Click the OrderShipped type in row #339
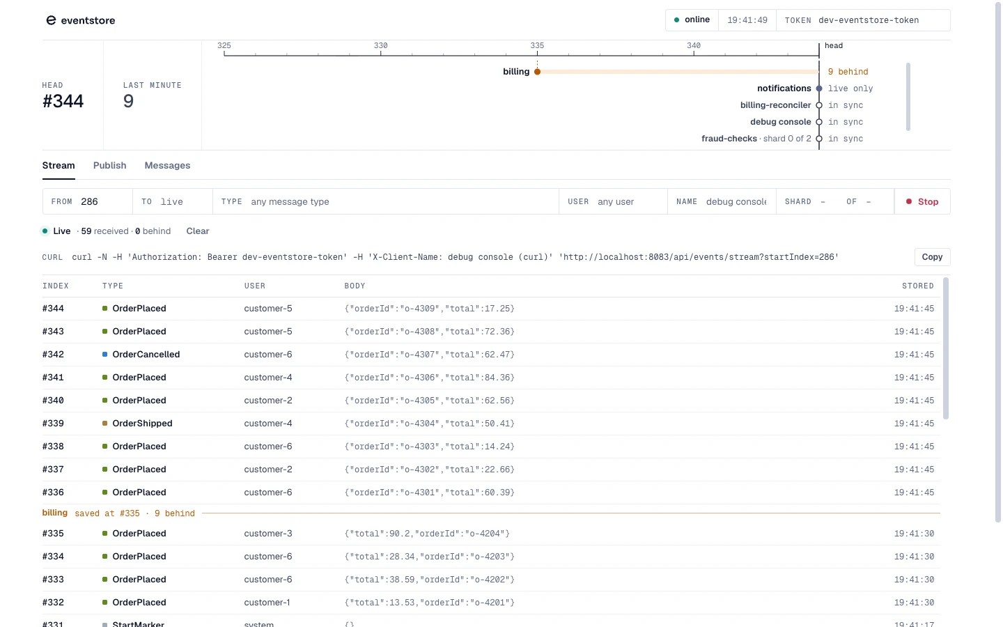 [143, 424]
